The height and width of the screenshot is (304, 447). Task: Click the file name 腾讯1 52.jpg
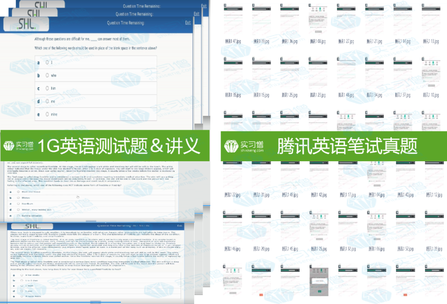[x=405, y=249]
